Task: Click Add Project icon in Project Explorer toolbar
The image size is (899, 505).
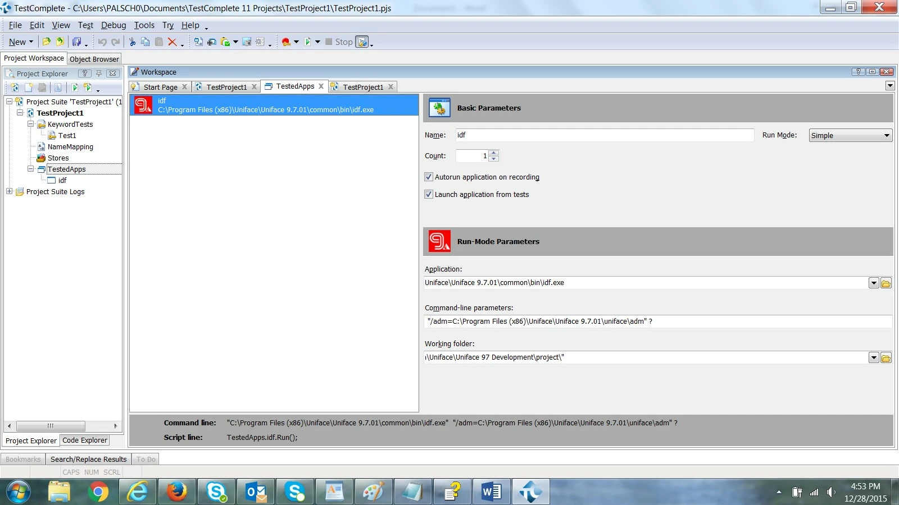Action: [x=15, y=88]
